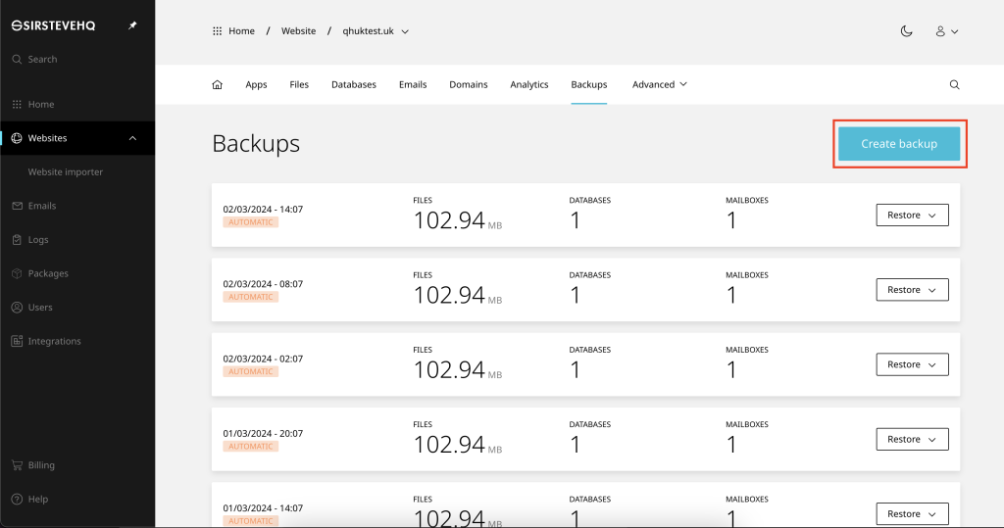Image resolution: width=1004 pixels, height=528 pixels.
Task: Click the Create backup button
Action: (x=899, y=144)
